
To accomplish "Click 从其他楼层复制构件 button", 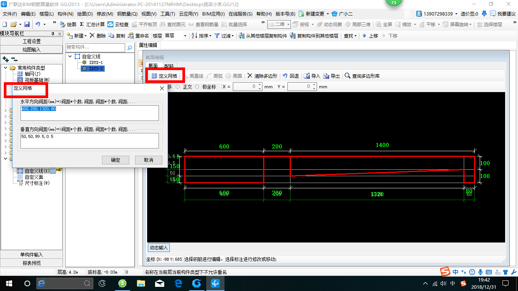I will (x=263, y=36).
